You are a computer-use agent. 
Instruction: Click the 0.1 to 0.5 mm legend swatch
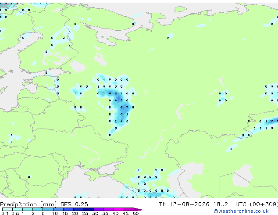click(7, 209)
